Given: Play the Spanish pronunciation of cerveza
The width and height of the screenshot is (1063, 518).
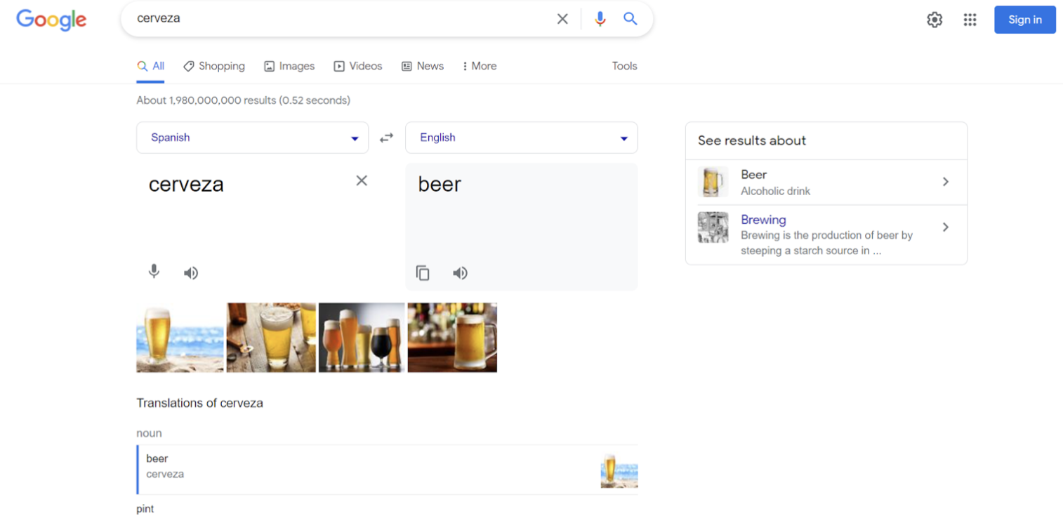Looking at the screenshot, I should click(191, 273).
